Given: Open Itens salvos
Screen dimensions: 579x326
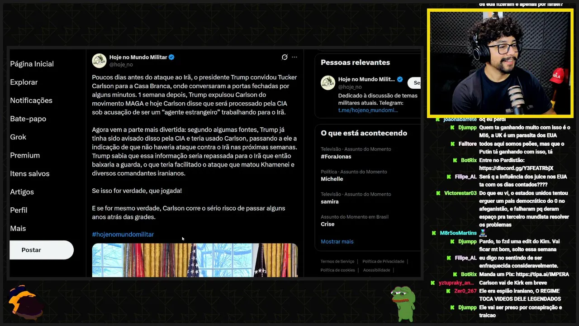Looking at the screenshot, I should pyautogui.click(x=30, y=173).
